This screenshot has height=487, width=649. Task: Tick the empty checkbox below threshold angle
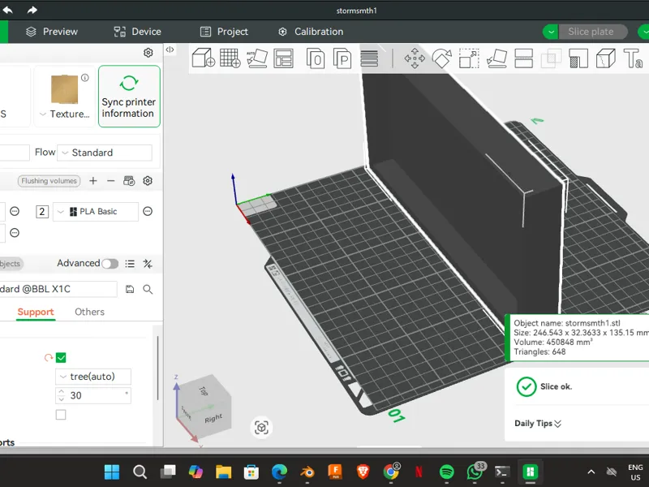click(61, 415)
